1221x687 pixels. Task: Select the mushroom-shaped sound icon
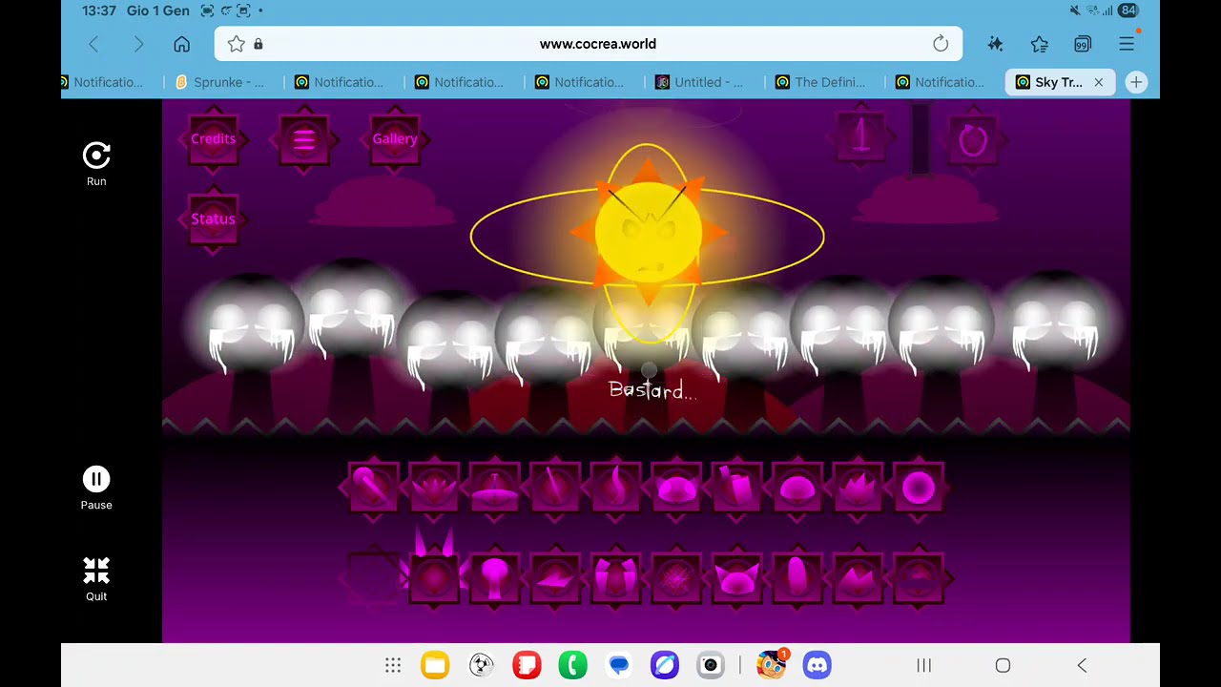point(494,577)
